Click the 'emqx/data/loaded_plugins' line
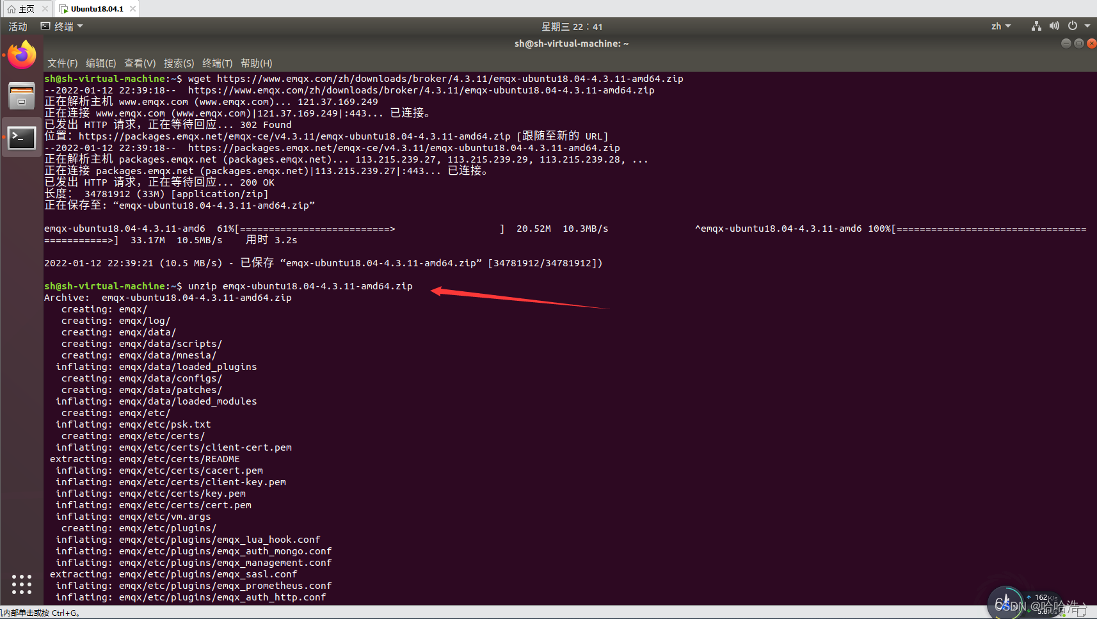Screen dimensions: 1097x619 [x=156, y=367]
